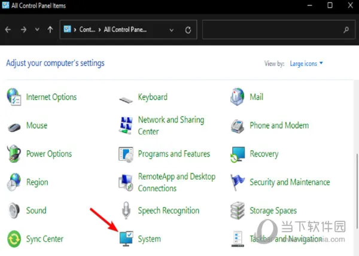Open the Phone and Modem link
Viewport: 359px width, 256px height.
coord(279,126)
